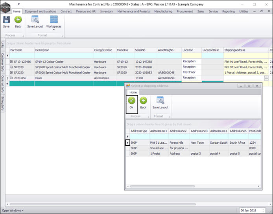Select the Home tab in main window
This screenshot has width=273, height=214.
pos(17,11)
